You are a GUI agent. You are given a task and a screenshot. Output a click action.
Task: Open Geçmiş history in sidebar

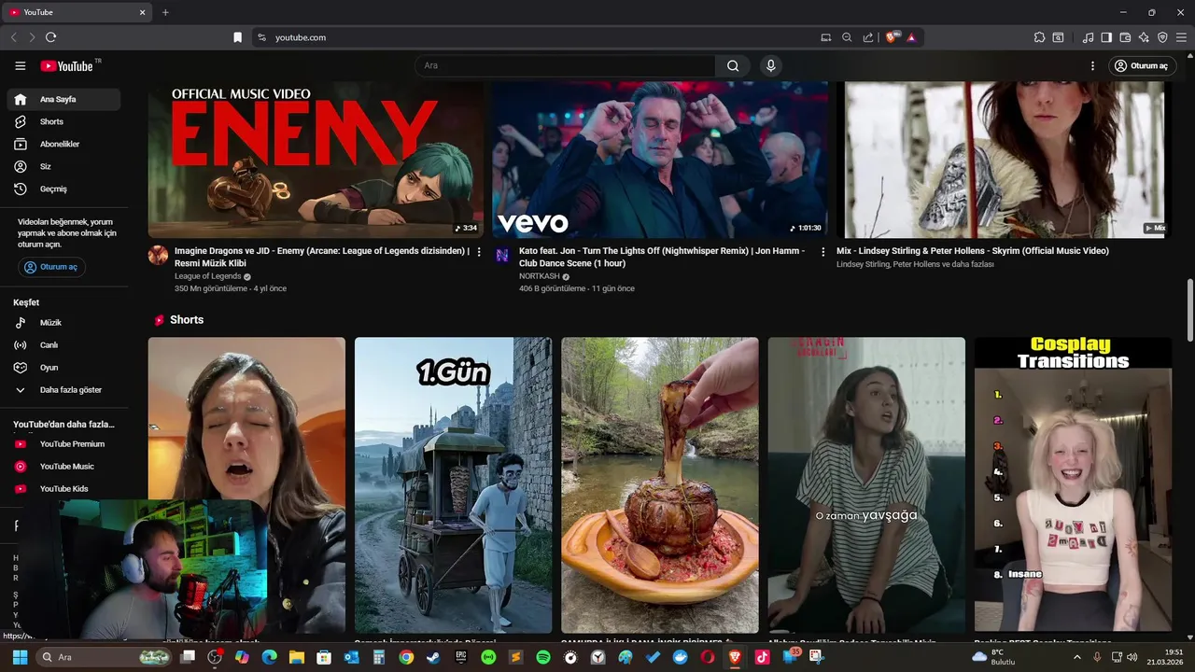click(63, 189)
